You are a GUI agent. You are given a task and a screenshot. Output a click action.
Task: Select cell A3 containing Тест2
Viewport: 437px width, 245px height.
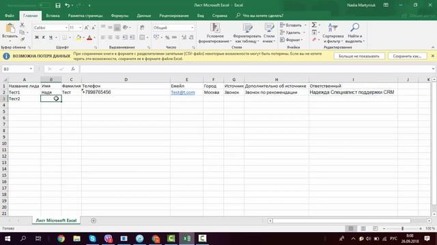pyautogui.click(x=25, y=99)
